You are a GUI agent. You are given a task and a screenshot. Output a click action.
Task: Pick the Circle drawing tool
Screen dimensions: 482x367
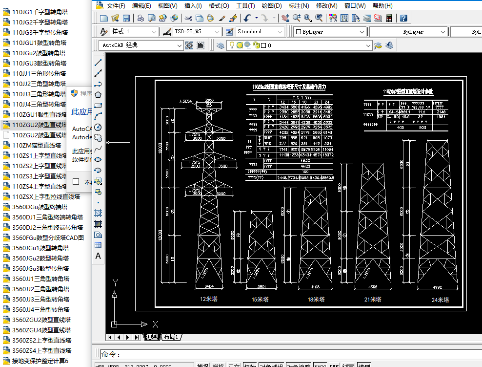pyautogui.click(x=98, y=127)
